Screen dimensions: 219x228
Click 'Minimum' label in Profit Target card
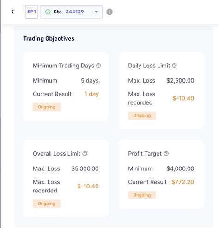(x=140, y=168)
